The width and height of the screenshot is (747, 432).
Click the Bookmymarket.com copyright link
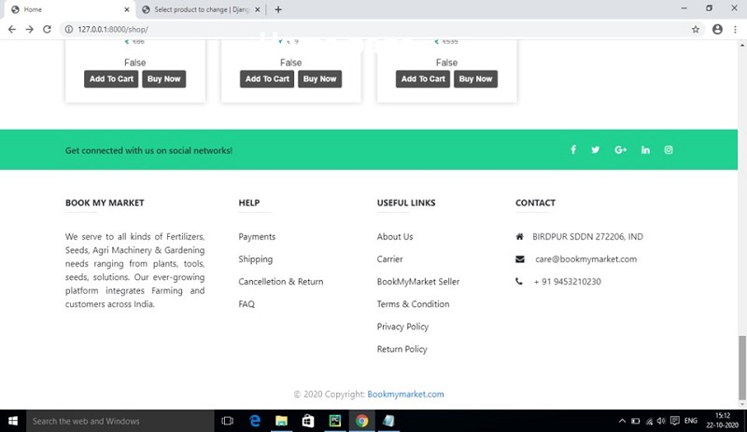tap(405, 395)
